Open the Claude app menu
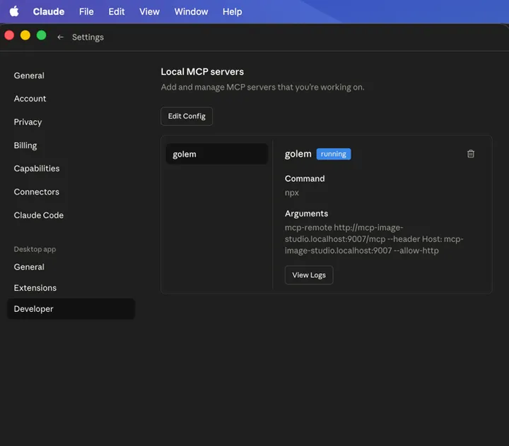The image size is (509, 446). (x=49, y=12)
